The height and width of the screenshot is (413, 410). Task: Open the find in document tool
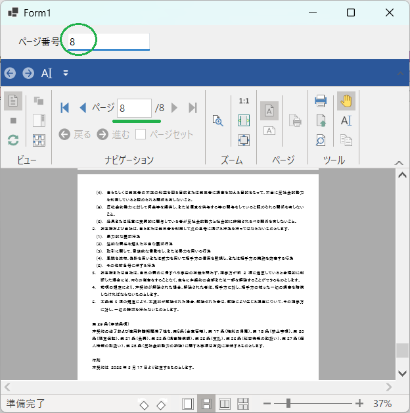(321, 140)
